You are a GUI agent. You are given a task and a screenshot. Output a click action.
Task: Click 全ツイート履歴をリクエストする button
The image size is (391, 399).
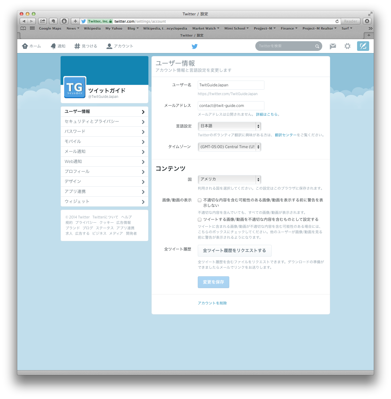234,251
